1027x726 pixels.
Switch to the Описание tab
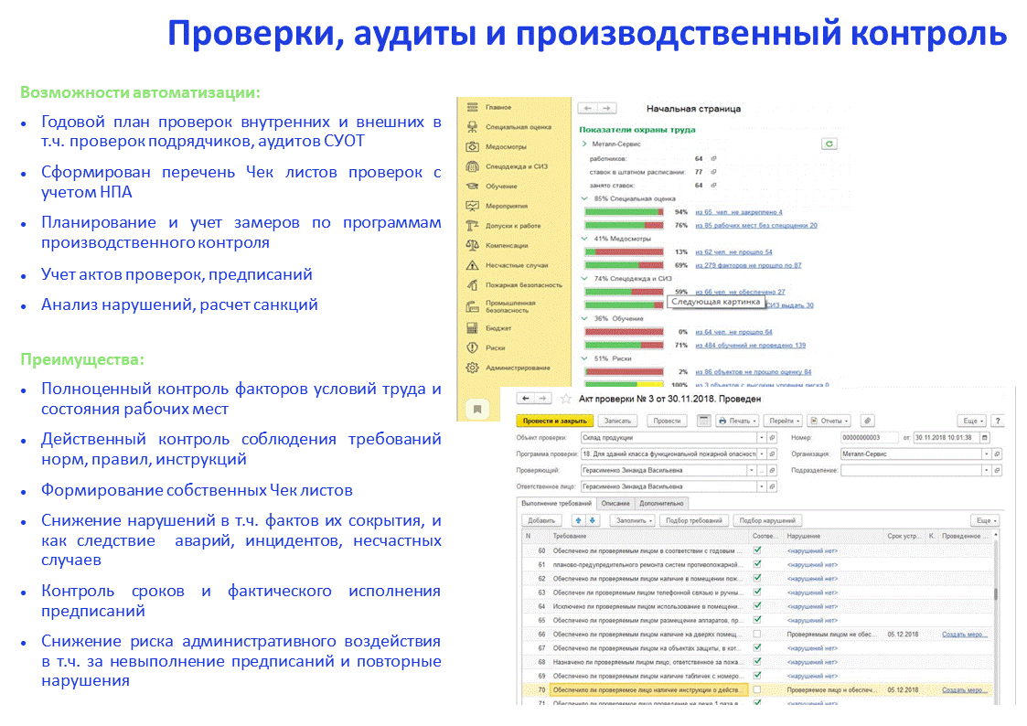[615, 504]
